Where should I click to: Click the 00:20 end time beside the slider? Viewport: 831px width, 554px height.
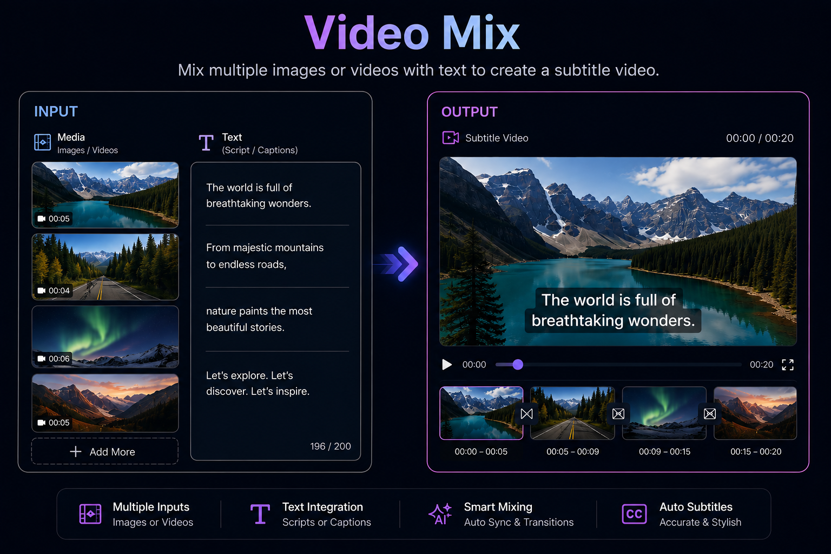[x=761, y=365]
